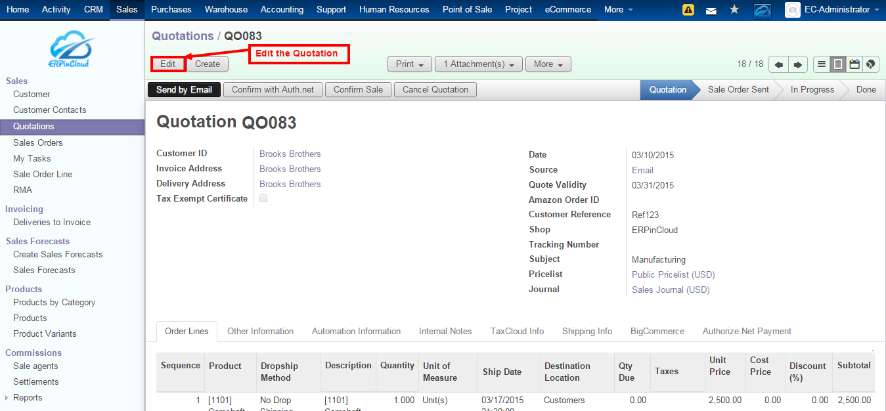Click the ERPinCloud logo in sidebar

[x=71, y=49]
